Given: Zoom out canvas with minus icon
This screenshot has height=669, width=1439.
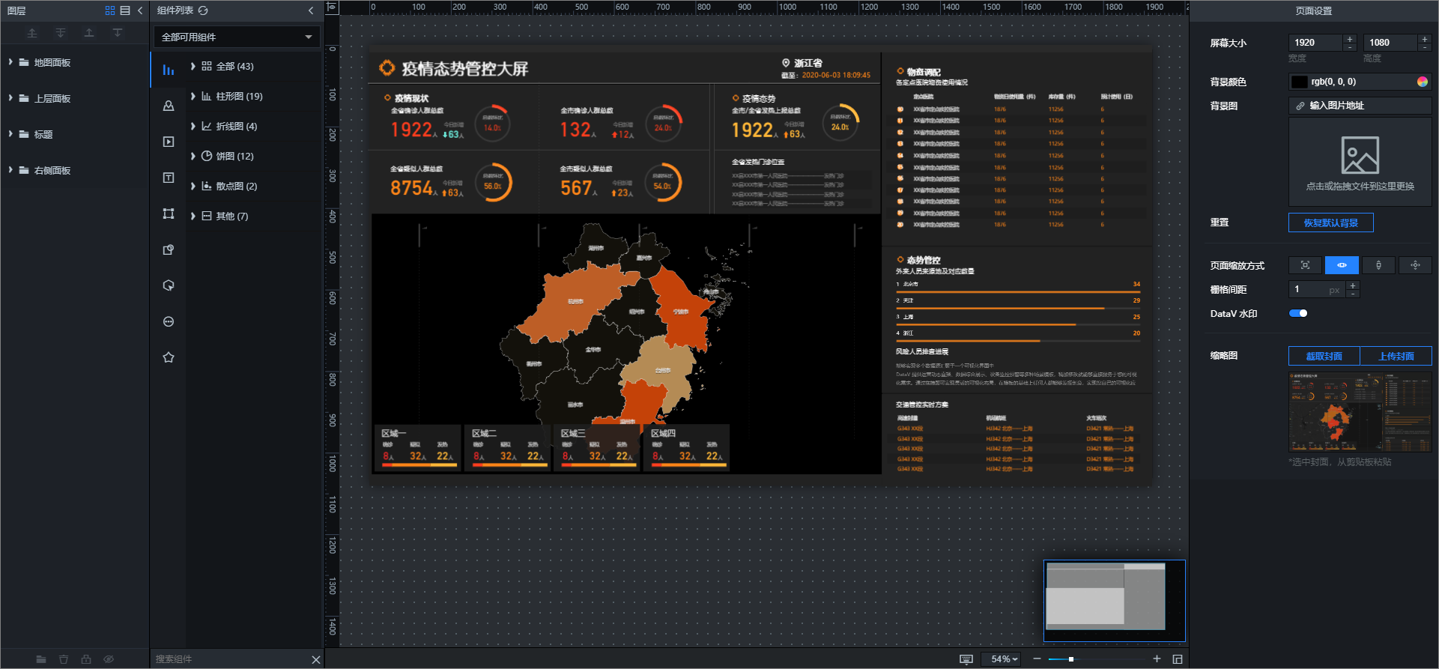Looking at the screenshot, I should pyautogui.click(x=1037, y=659).
